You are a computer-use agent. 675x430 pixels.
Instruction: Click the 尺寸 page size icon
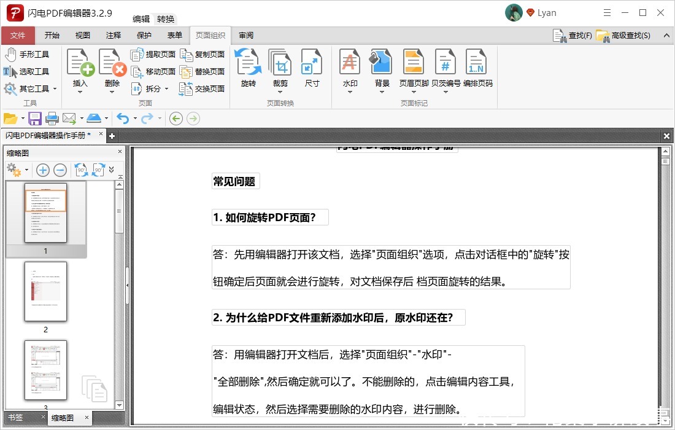pos(312,68)
